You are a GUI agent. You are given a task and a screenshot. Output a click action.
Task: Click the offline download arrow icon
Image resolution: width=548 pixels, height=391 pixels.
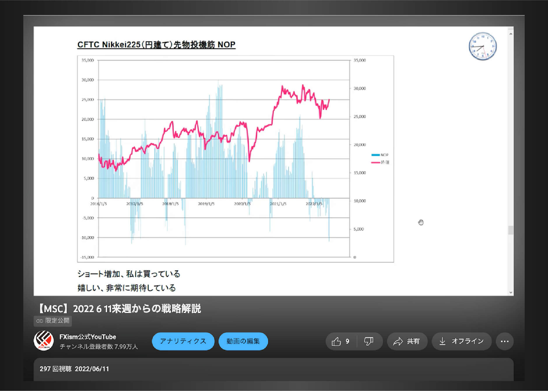(442, 341)
